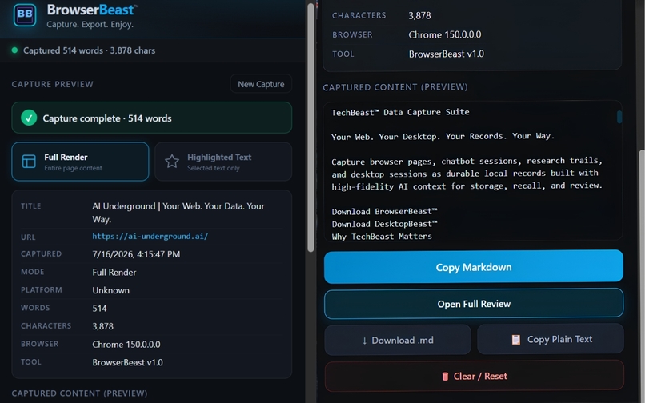Start a New Capture
The image size is (645, 403).
pyautogui.click(x=261, y=84)
